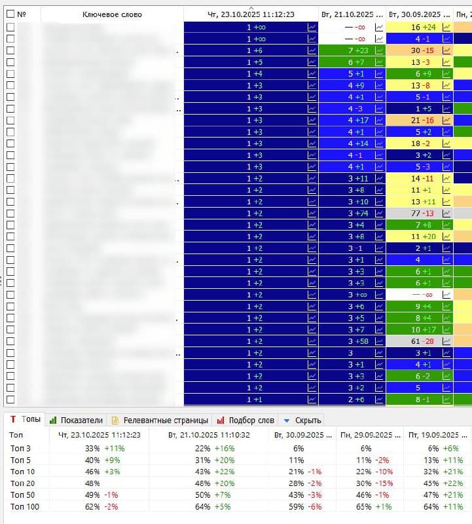Click the chart icon beside '7 +23' position
This screenshot has height=524, width=472.
point(379,50)
